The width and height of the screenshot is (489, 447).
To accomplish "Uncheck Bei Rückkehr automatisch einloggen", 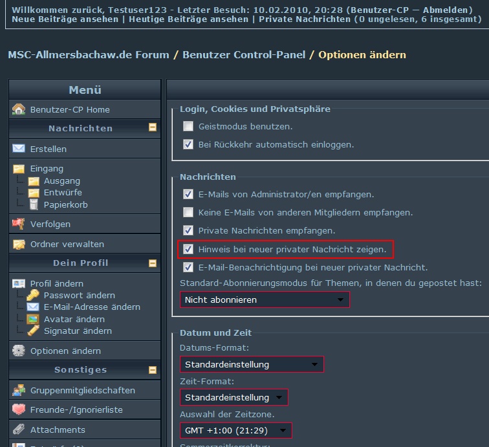I will point(188,144).
